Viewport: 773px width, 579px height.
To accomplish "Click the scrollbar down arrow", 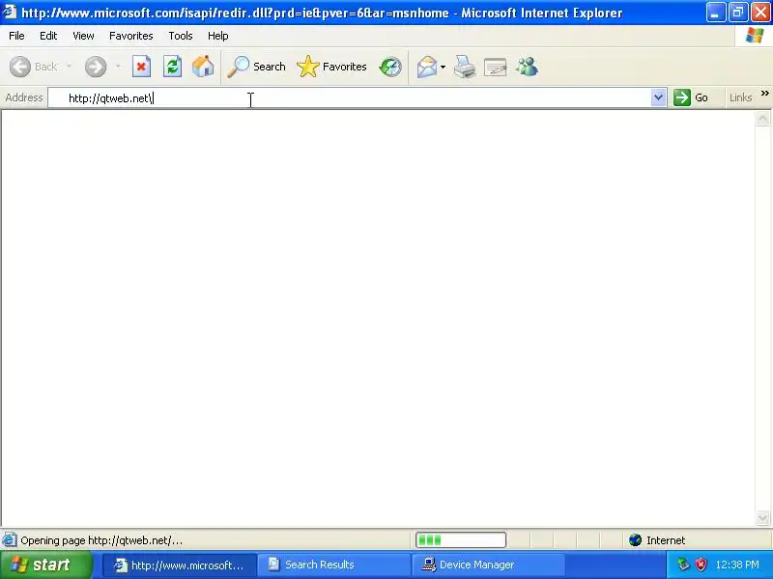I will 762,517.
